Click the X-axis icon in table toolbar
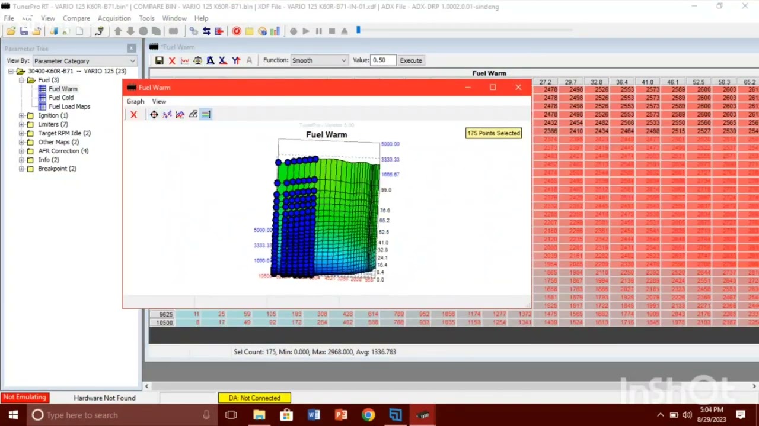The width and height of the screenshot is (759, 426). pyautogui.click(x=223, y=60)
